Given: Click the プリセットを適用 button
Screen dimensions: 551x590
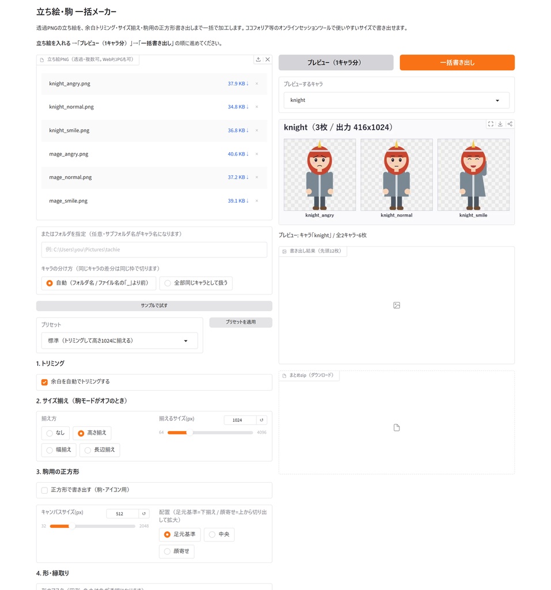Looking at the screenshot, I should [x=240, y=322].
